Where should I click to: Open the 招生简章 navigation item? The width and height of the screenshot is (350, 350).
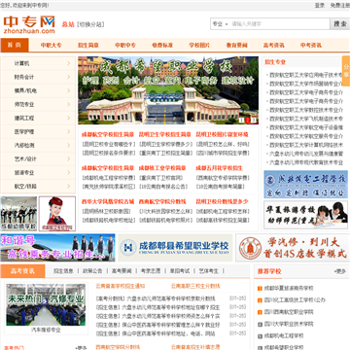(88, 46)
